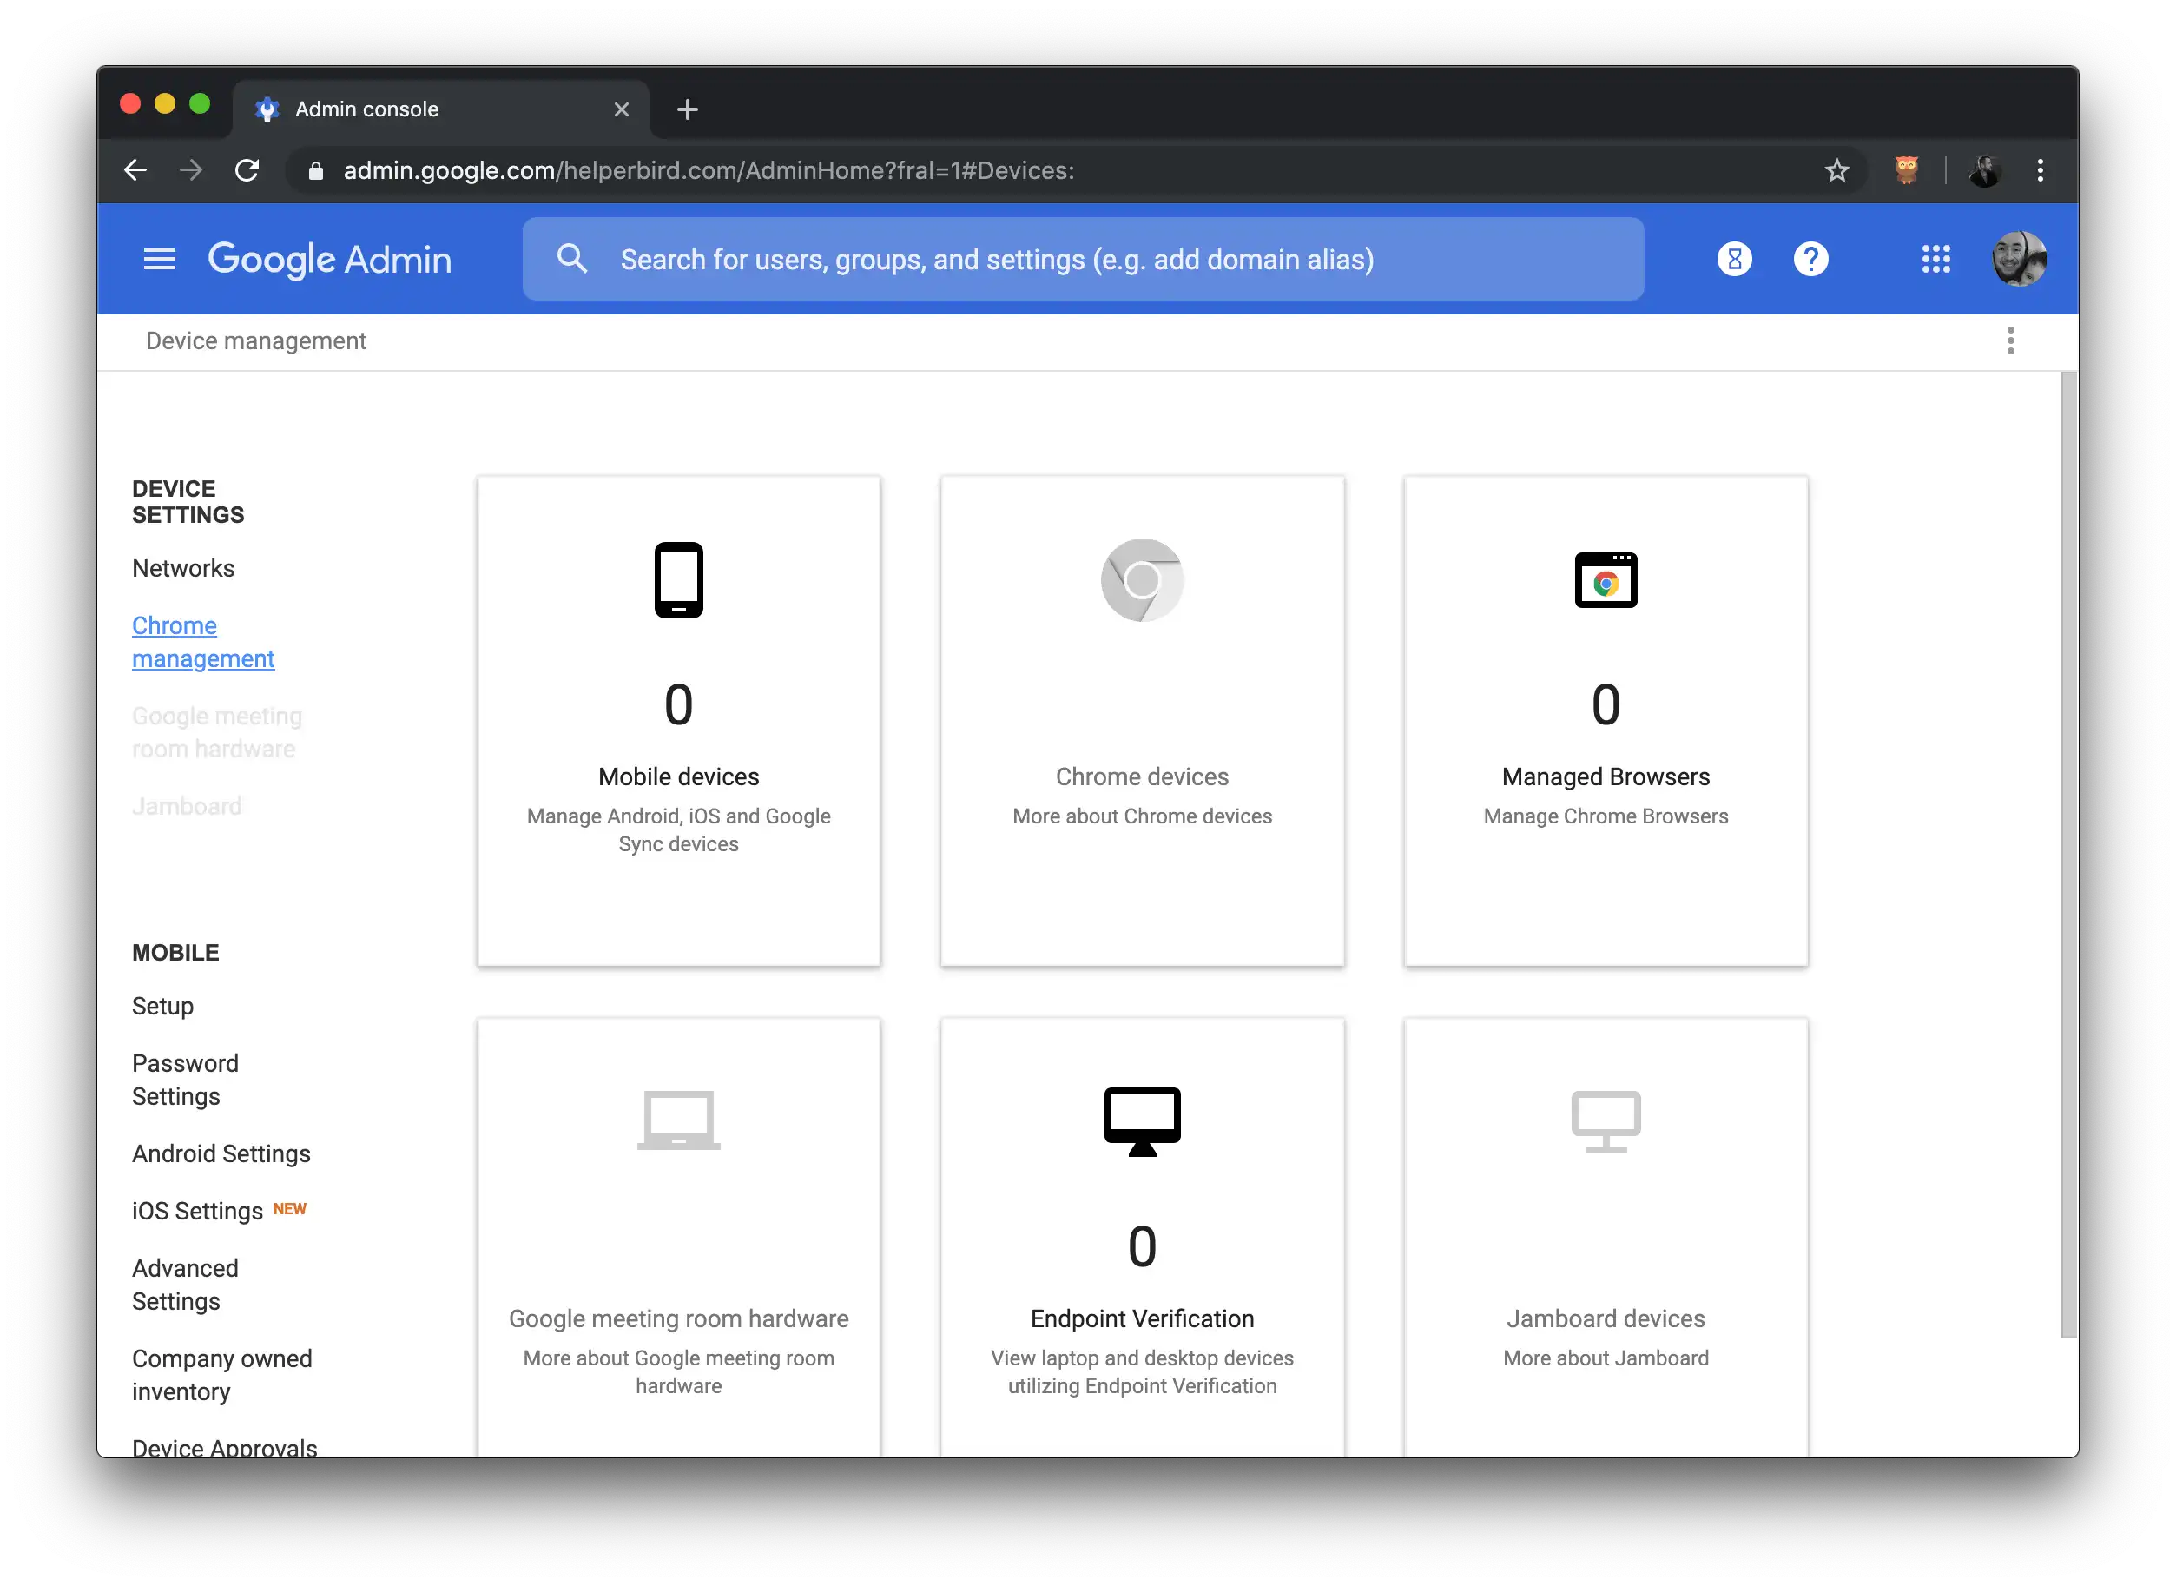Open the Managed Browsers card title
This screenshot has width=2176, height=1586.
coord(1605,776)
